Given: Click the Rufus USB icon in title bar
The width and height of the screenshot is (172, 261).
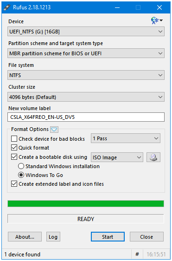Looking at the screenshot, I should click(x=7, y=7).
